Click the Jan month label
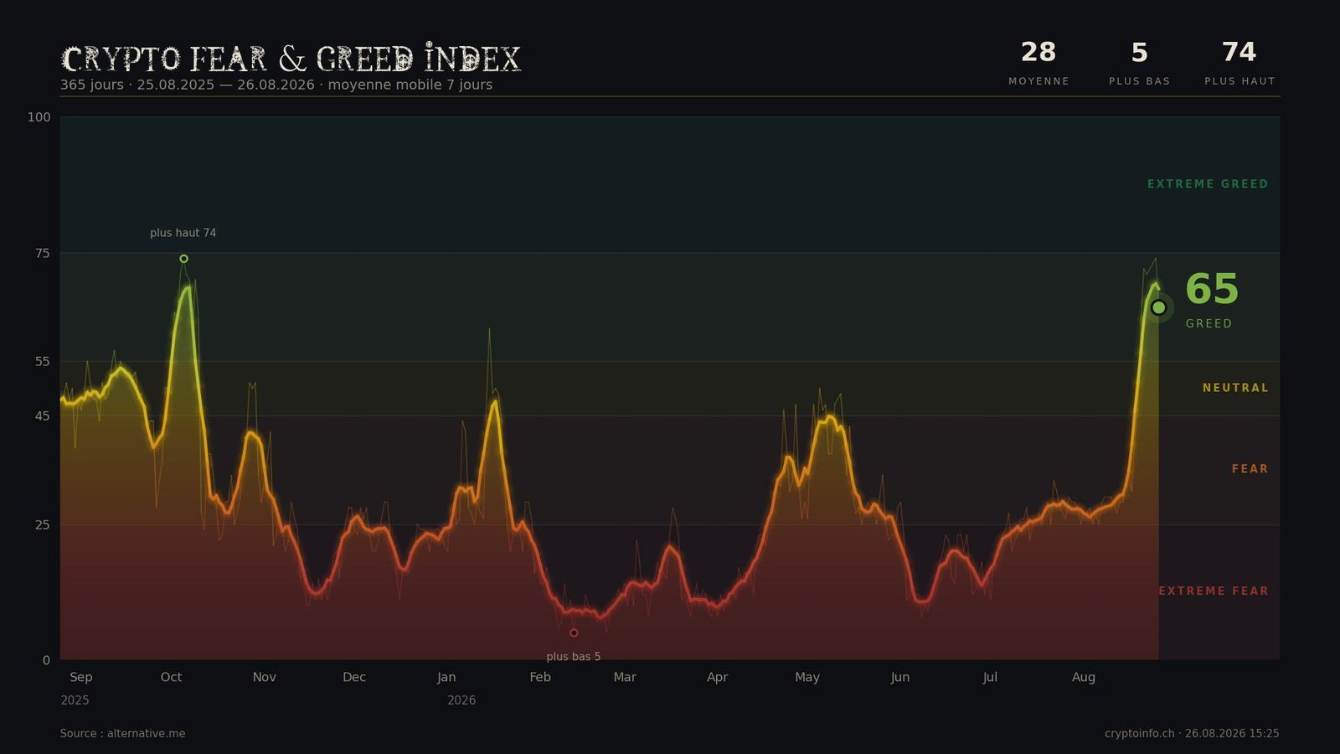This screenshot has width=1340, height=754. pos(446,677)
